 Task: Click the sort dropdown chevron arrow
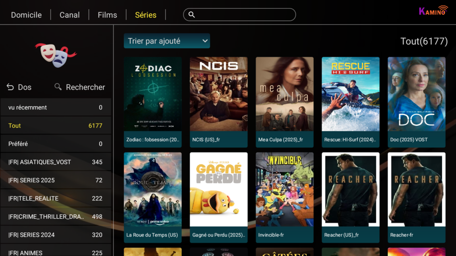tap(205, 41)
